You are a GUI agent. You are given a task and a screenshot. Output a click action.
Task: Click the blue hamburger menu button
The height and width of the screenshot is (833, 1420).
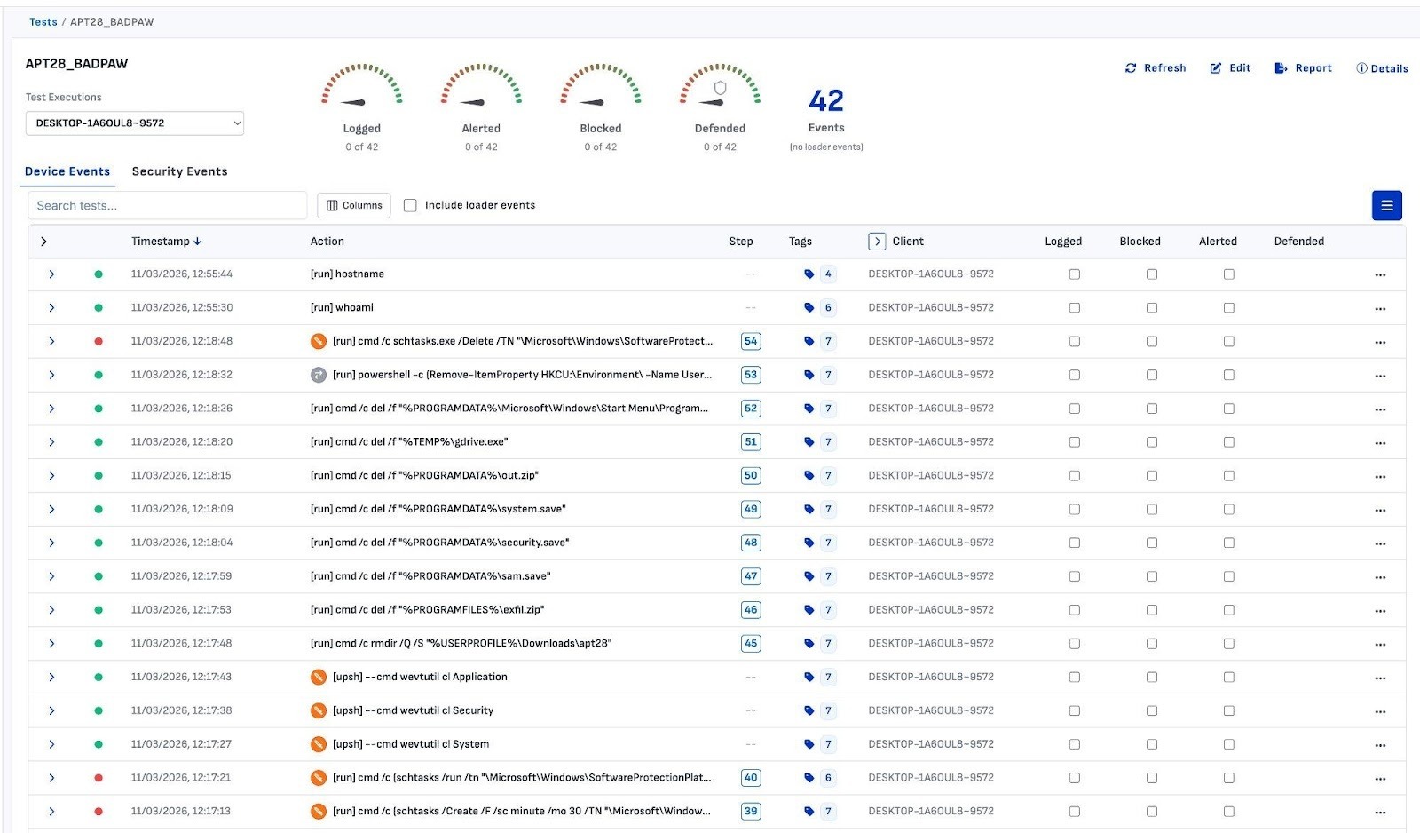1386,205
